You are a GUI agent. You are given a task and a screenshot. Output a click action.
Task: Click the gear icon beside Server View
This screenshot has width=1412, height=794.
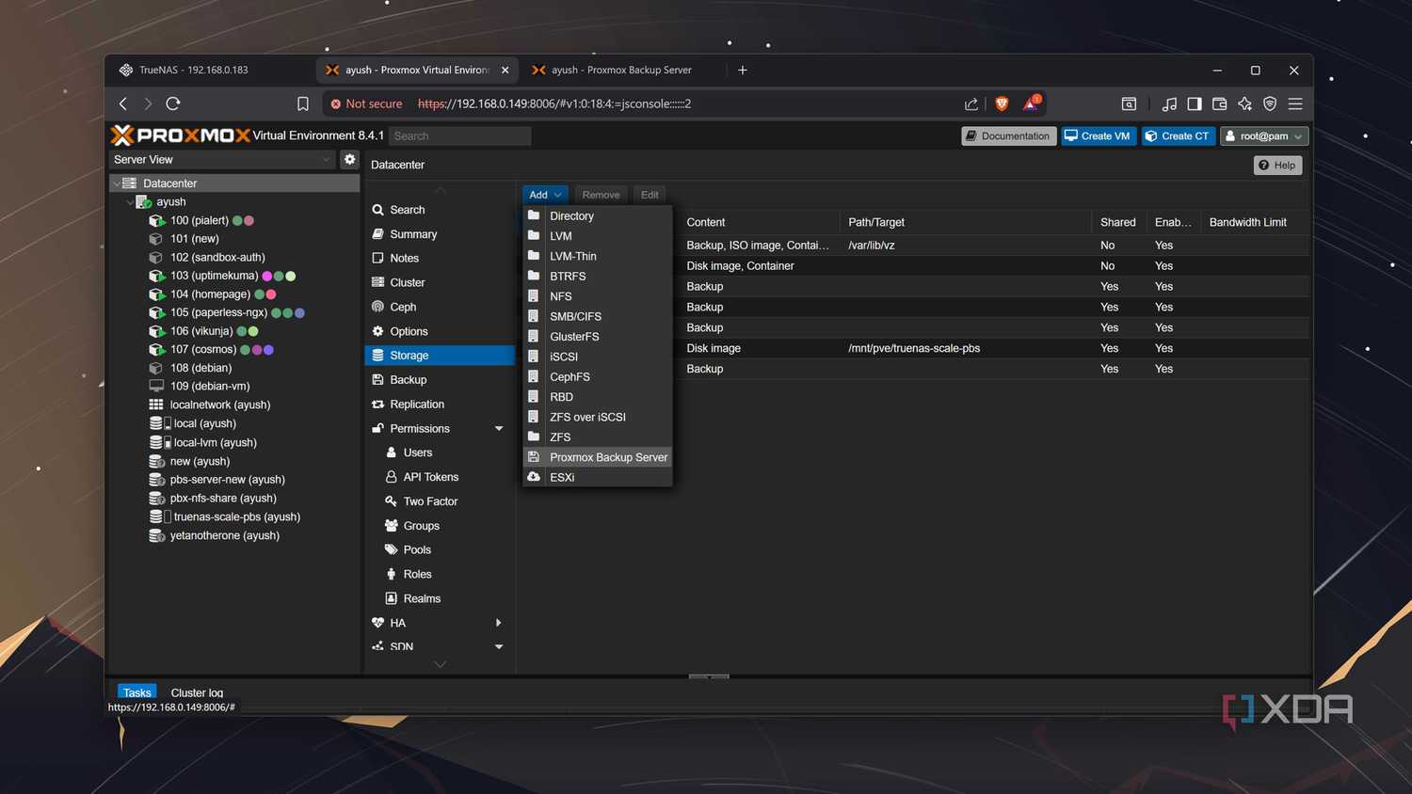pos(349,159)
